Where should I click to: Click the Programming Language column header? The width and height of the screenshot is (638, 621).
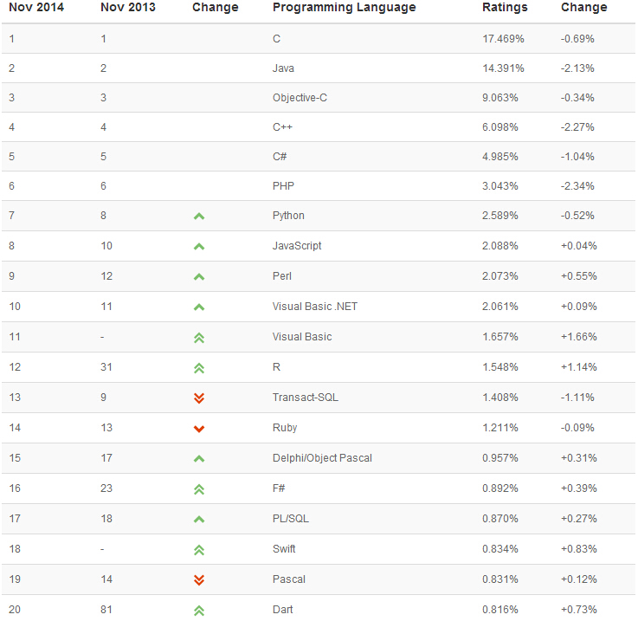(344, 8)
